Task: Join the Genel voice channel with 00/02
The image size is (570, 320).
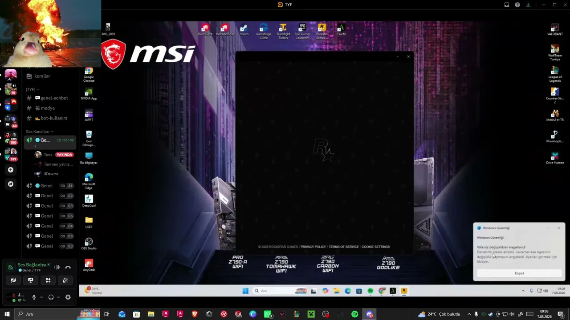Action: tap(49, 196)
